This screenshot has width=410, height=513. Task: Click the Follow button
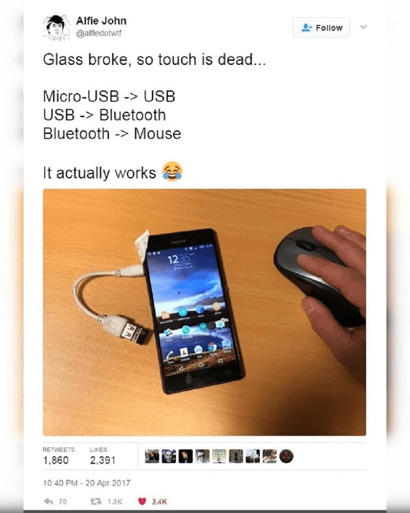pos(321,28)
